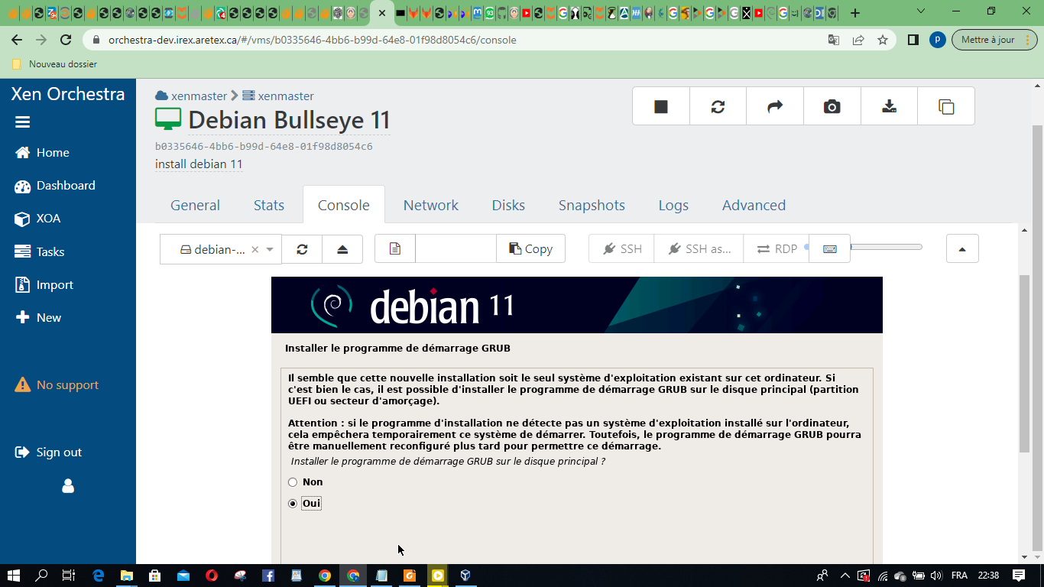Reload the debian ISO refresh icon
This screenshot has width=1044, height=587.
click(302, 249)
